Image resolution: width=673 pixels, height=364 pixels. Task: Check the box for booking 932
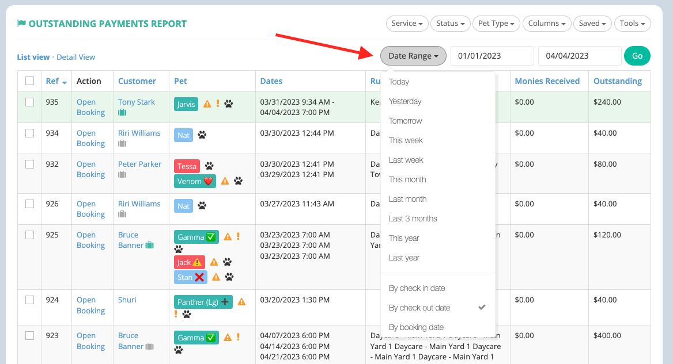(29, 164)
